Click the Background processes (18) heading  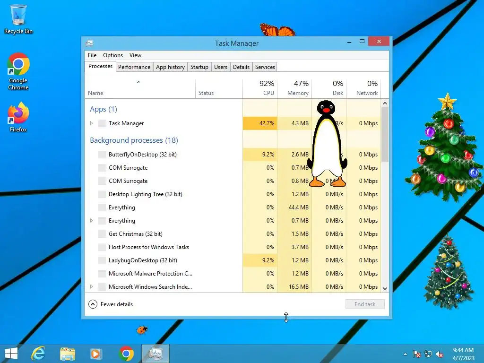[x=134, y=140]
